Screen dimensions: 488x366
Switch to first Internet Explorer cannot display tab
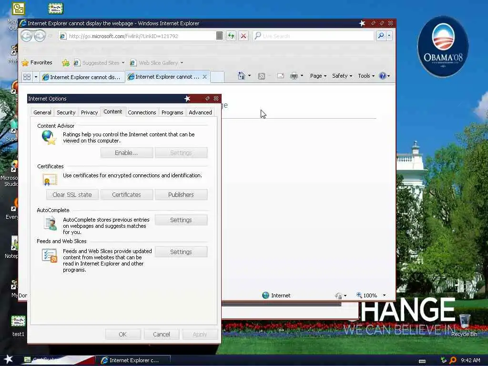[x=82, y=77]
